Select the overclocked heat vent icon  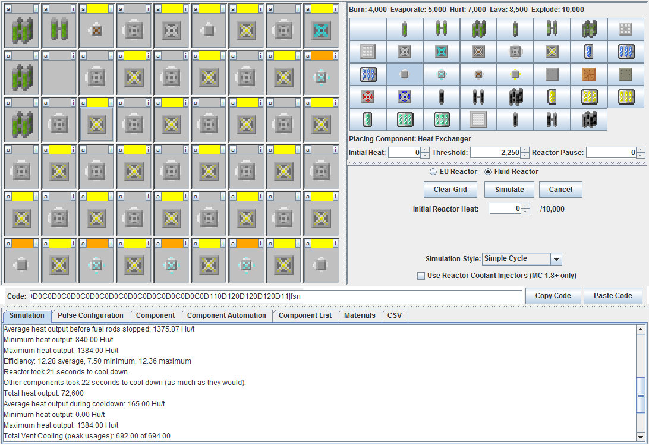441,52
